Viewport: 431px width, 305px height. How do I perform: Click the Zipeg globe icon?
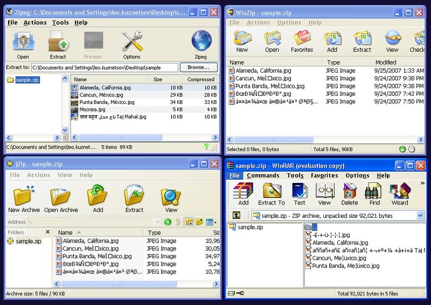point(201,41)
